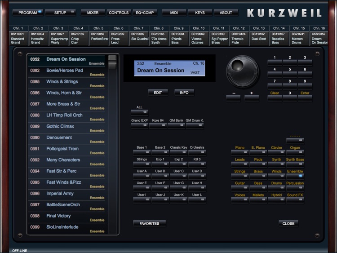Screen dimensions: 337x253
Task: Click keypad digit 0
Action: 290,98
